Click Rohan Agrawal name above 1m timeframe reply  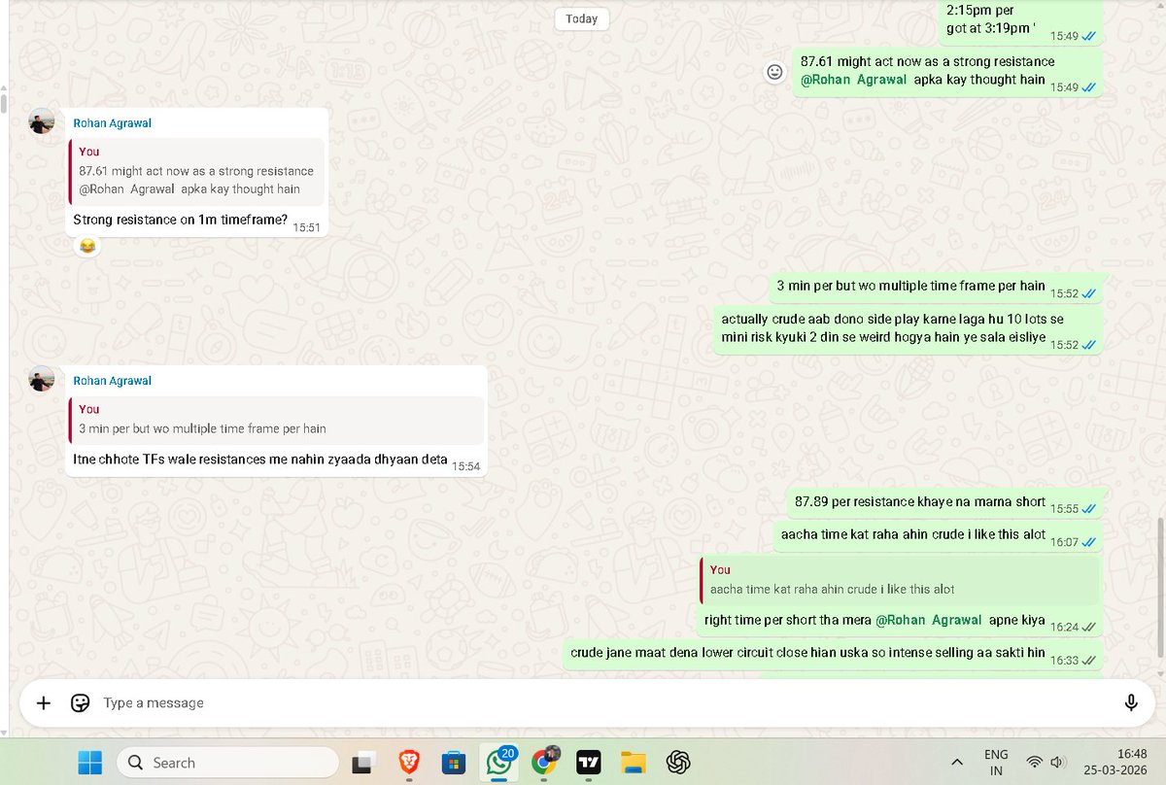[113, 123]
